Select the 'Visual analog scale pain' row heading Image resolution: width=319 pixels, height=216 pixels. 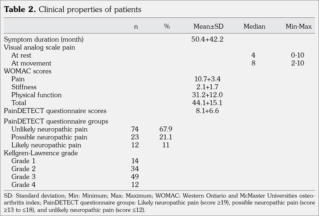[x=39, y=47]
